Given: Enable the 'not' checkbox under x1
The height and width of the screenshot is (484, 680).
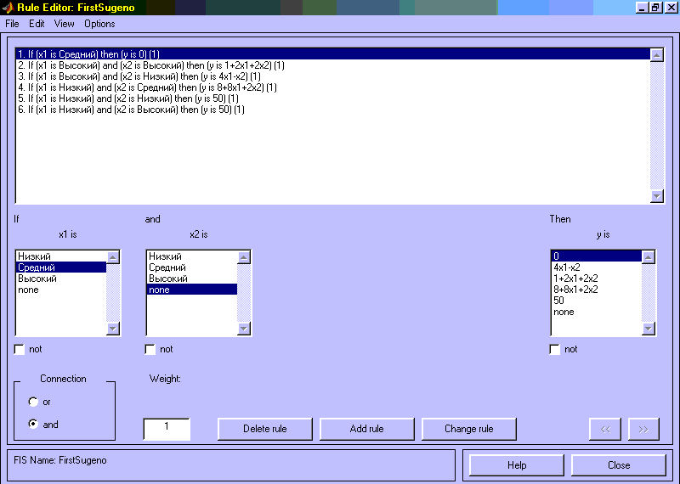Looking at the screenshot, I should pos(20,349).
